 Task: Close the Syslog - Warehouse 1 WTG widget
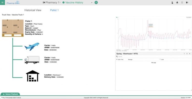[x=190, y=54]
